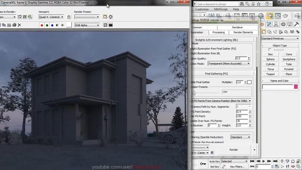Open the Standard Primitives dropdown

pyautogui.click(x=280, y=39)
